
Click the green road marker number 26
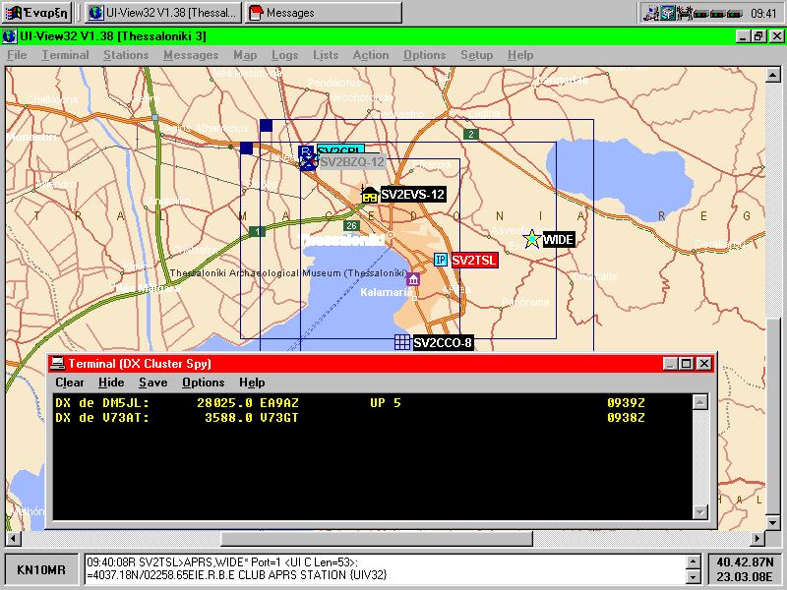[x=351, y=226]
